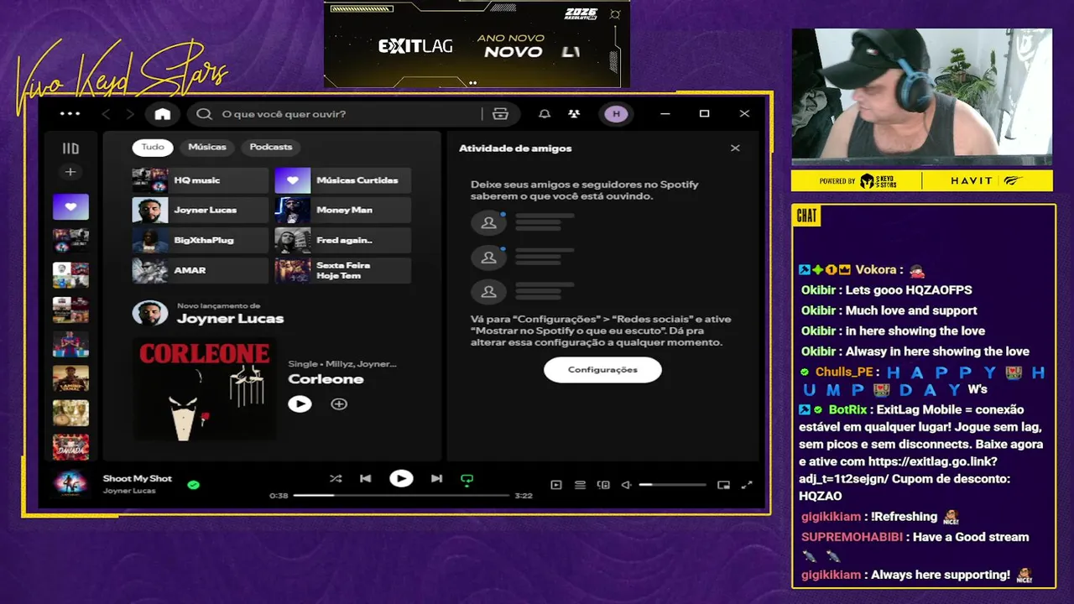
Task: Add Corleone to library with plus
Action: coord(339,404)
